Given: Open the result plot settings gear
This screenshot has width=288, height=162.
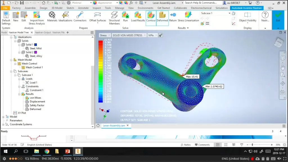Looking at the screenshot, I should pos(161,35).
